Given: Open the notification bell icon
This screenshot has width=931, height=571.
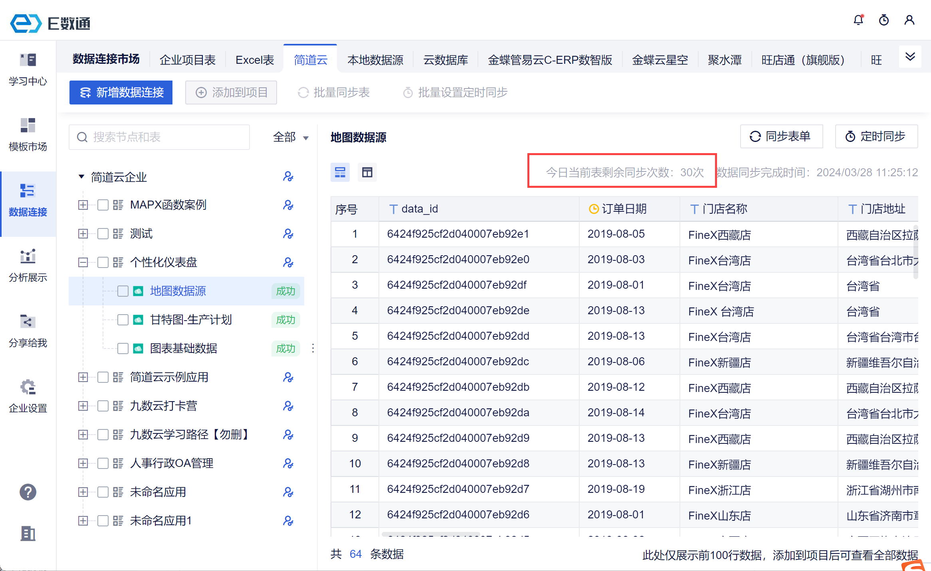Looking at the screenshot, I should [858, 20].
